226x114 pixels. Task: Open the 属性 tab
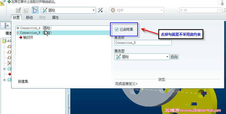[x=55, y=17]
